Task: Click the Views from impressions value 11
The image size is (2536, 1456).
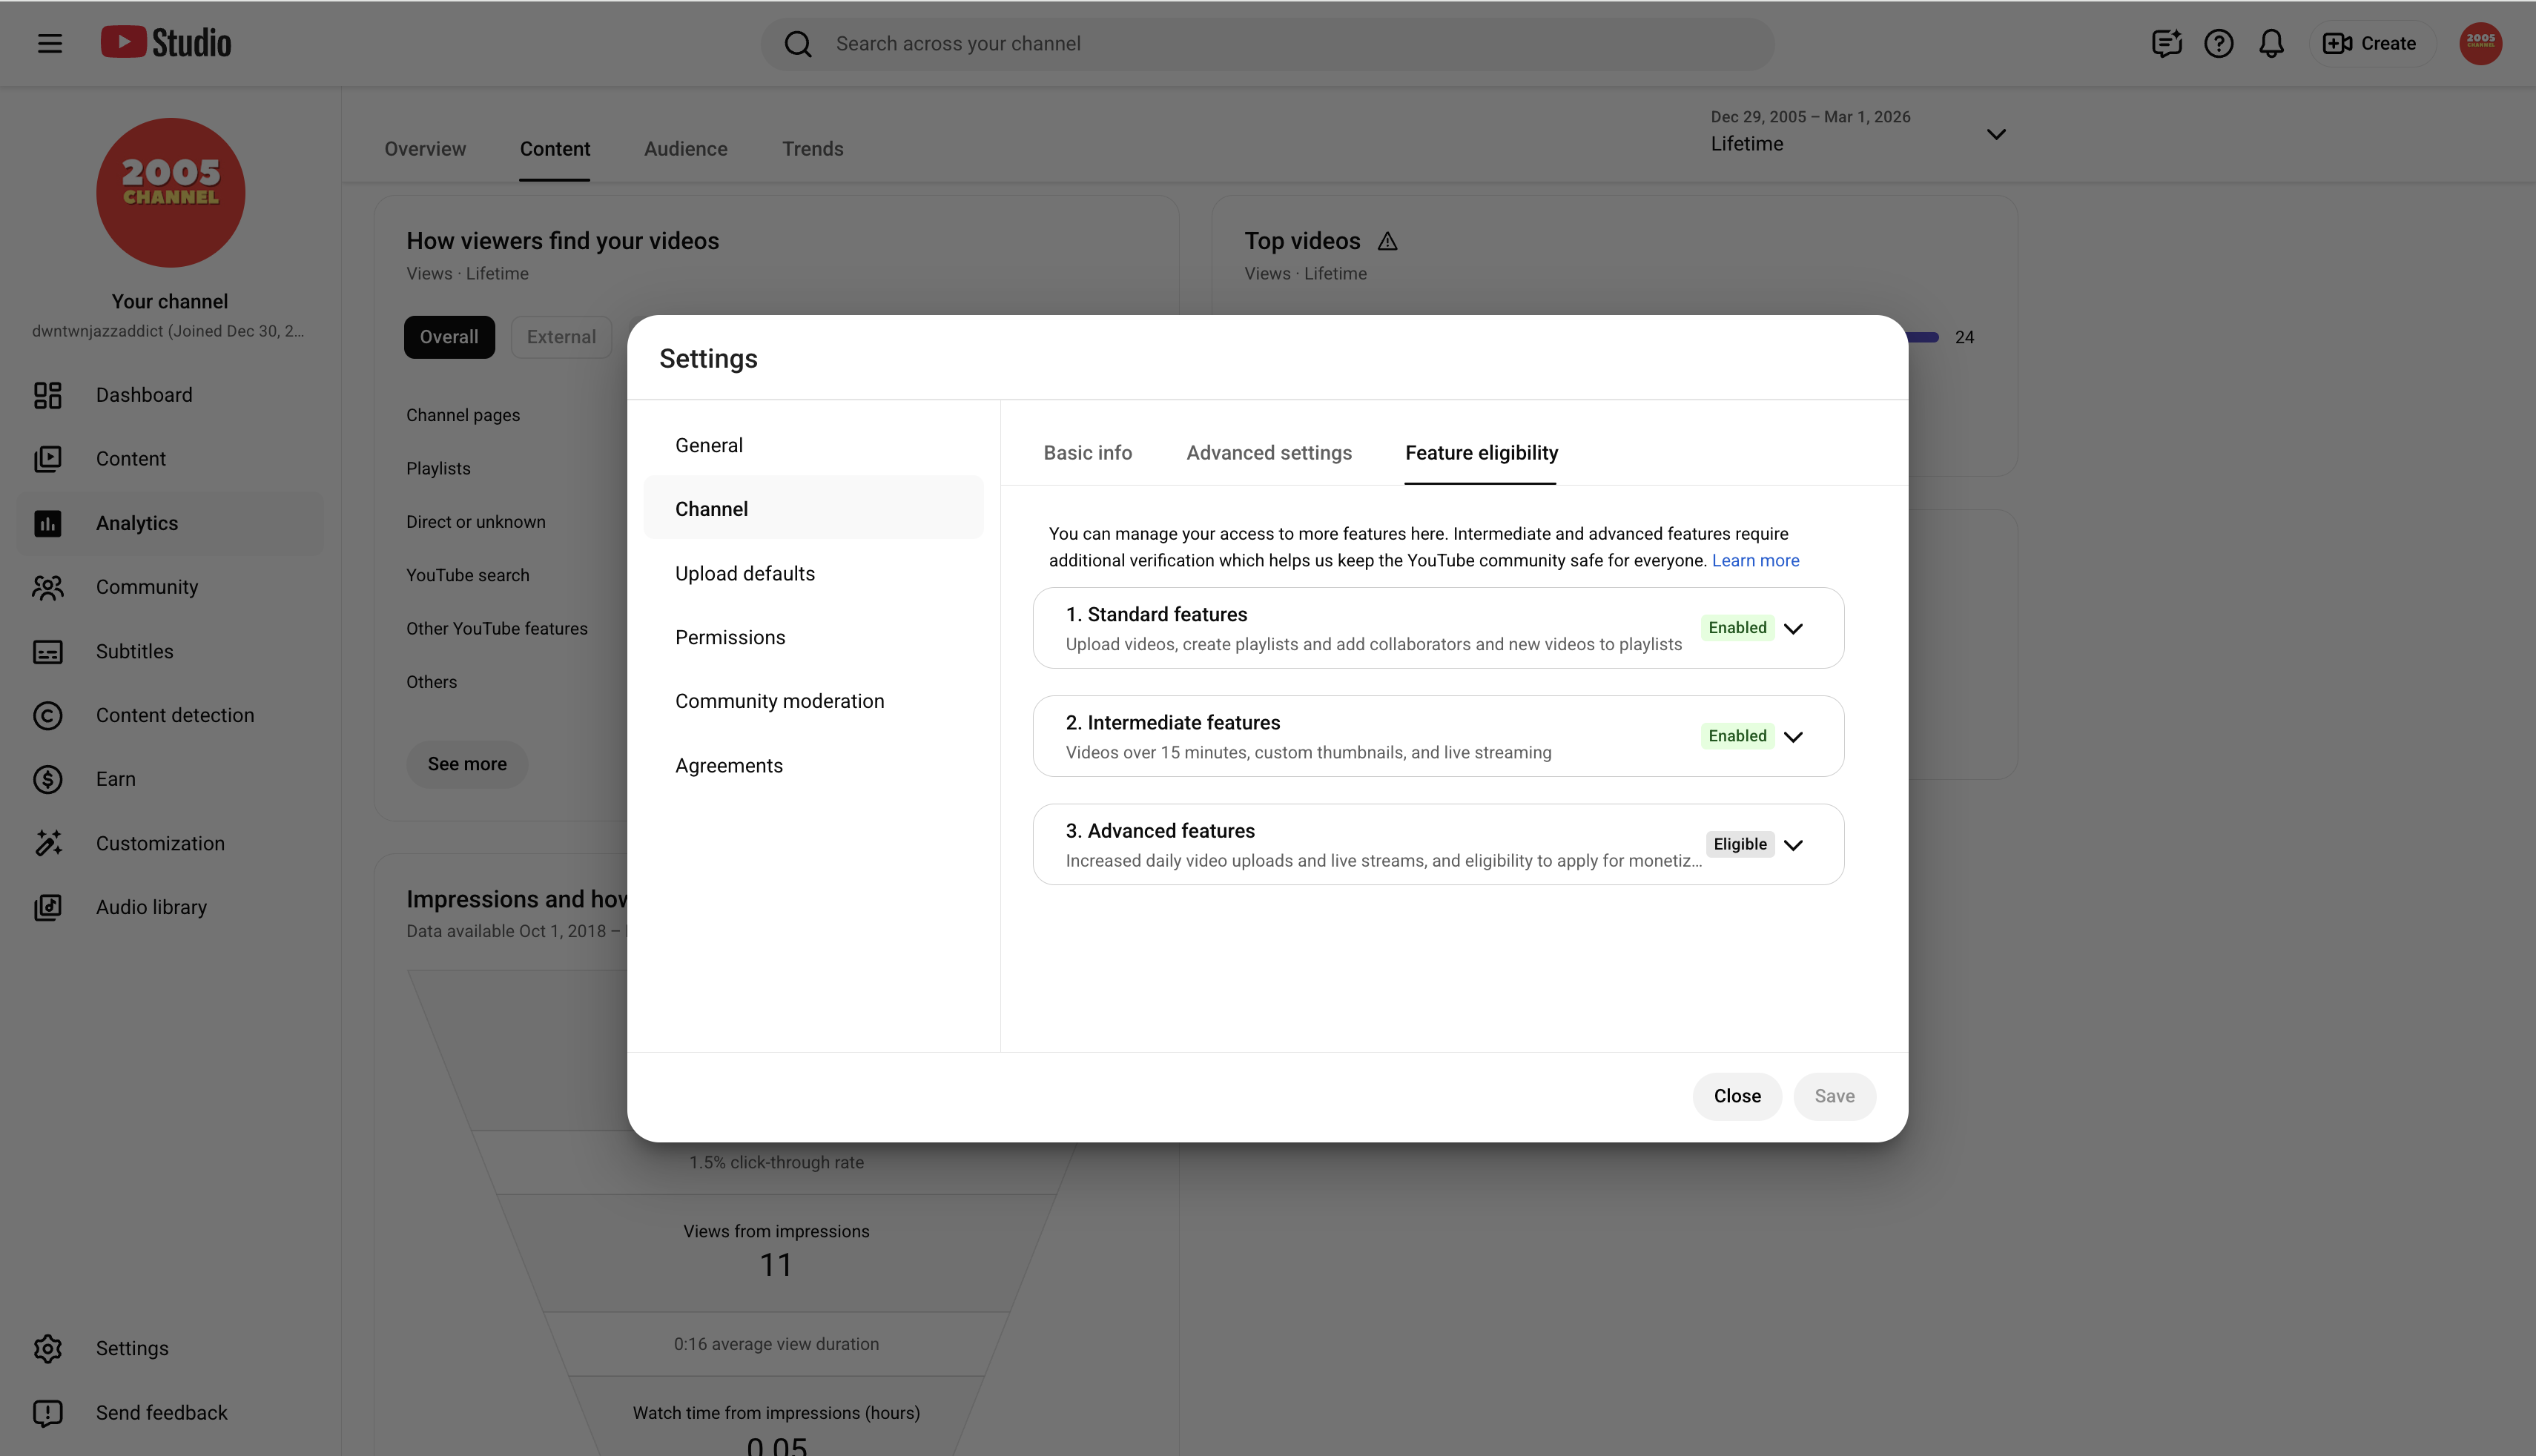Action: (x=776, y=1265)
